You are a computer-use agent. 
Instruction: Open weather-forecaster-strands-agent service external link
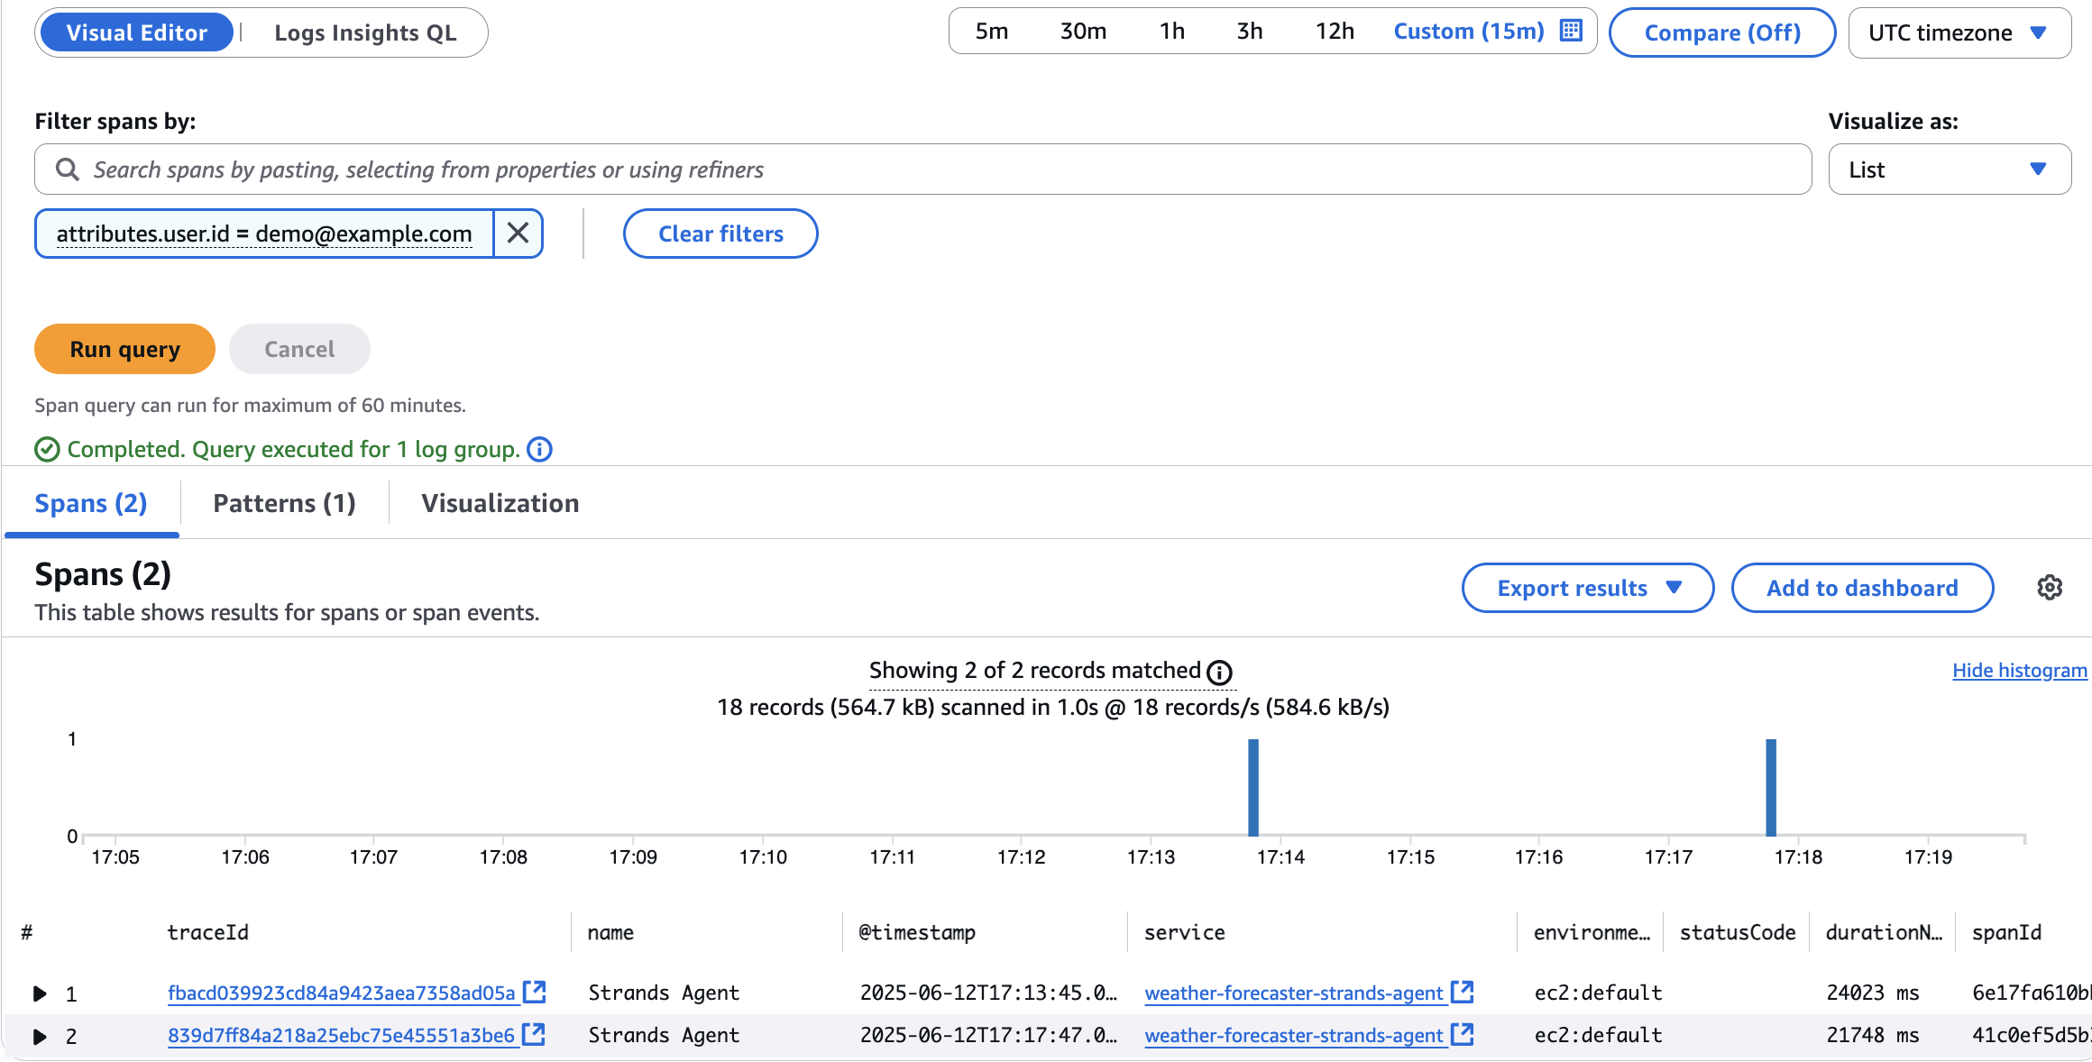[1462, 992]
